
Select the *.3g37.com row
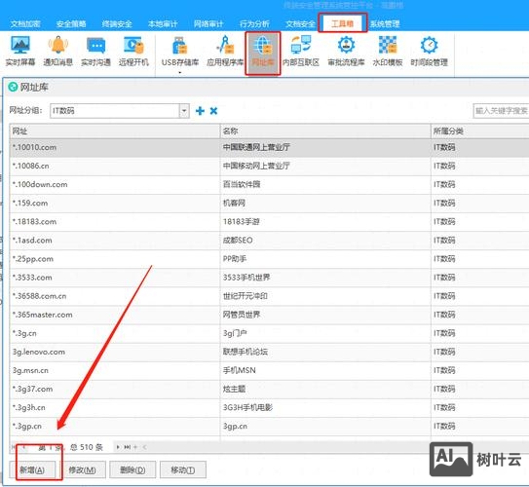point(269,389)
